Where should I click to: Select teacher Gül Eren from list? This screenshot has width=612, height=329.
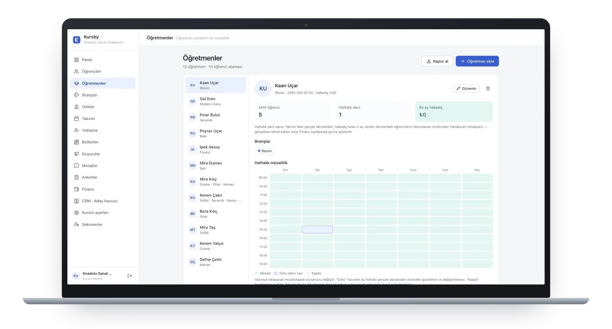[x=216, y=101]
